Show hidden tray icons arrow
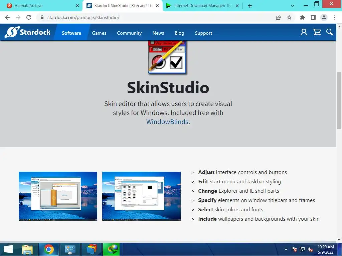 286,249
